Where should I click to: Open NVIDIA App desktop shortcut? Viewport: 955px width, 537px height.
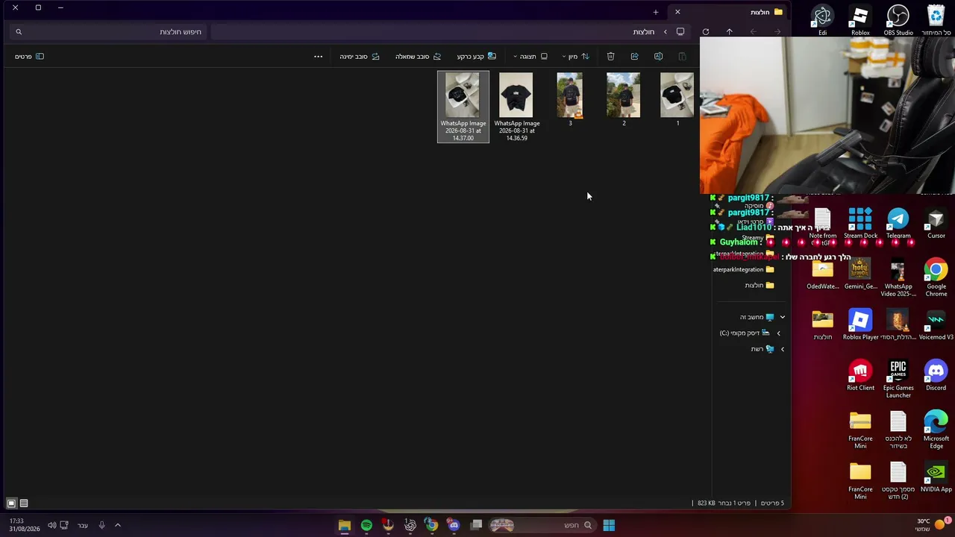[x=936, y=477]
